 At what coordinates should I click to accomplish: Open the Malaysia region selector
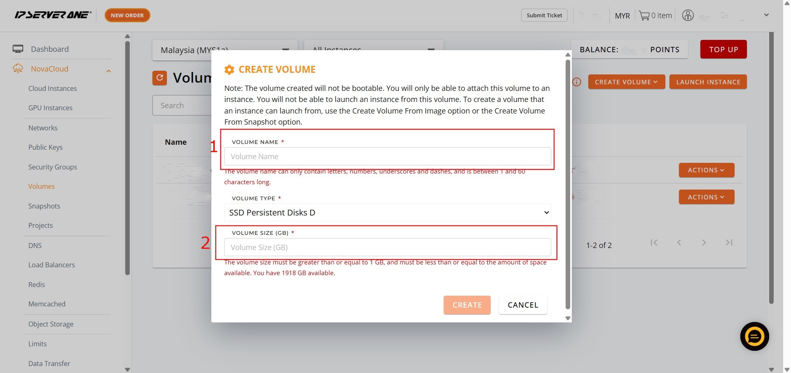click(x=225, y=50)
